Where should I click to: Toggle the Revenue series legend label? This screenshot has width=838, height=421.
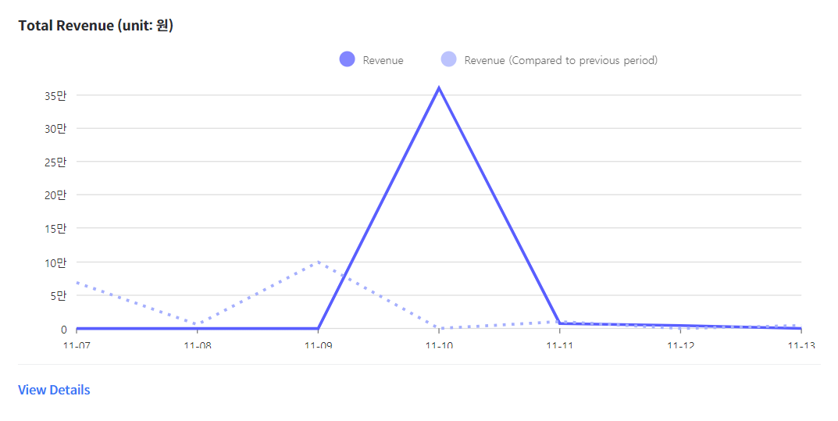(383, 60)
